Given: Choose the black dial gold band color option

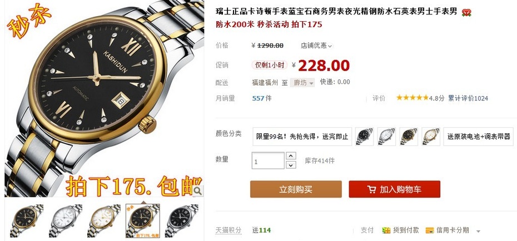Looking at the screenshot, I should 409,137.
